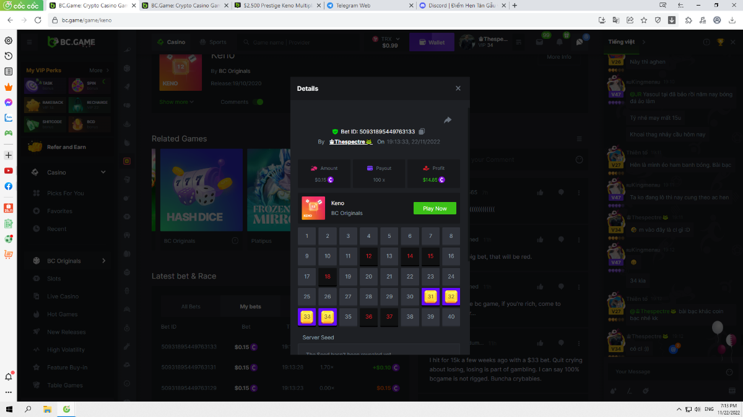This screenshot has width=743, height=417.
Task: Expand the Show more game description
Action: coord(176,102)
